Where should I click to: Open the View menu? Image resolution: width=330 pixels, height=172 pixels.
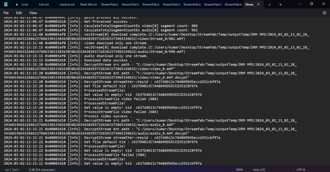click(x=33, y=13)
